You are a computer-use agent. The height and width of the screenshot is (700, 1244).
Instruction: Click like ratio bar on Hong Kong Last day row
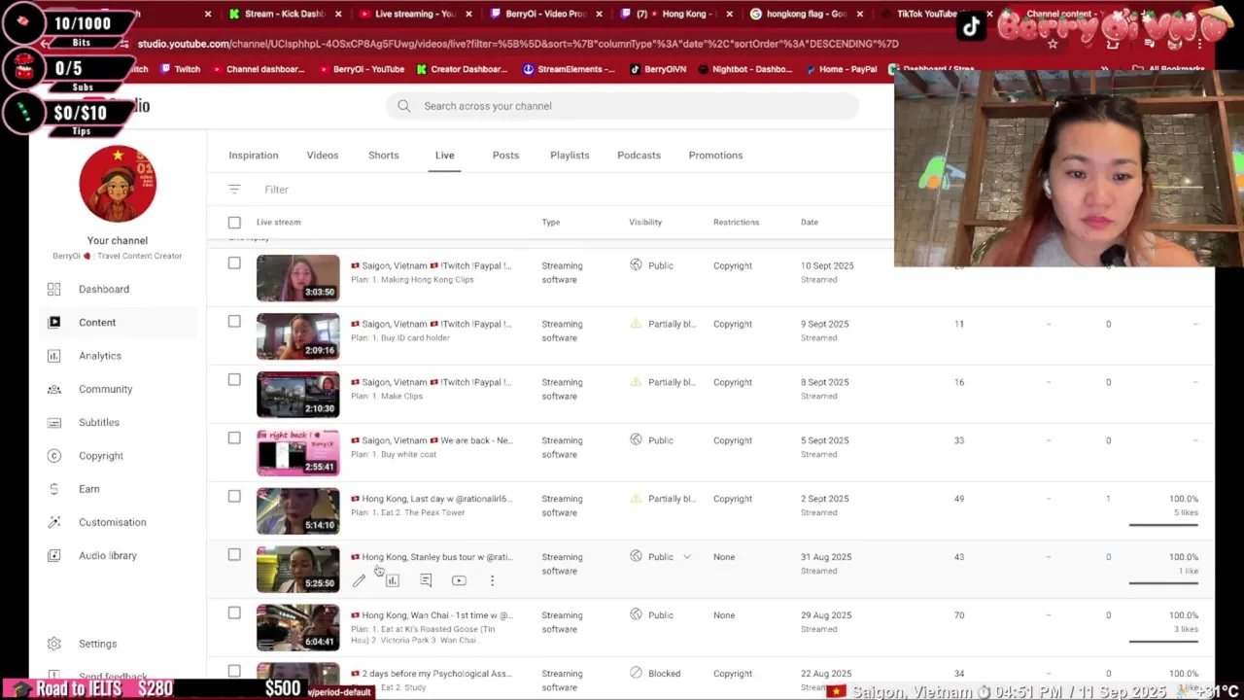tap(1163, 525)
